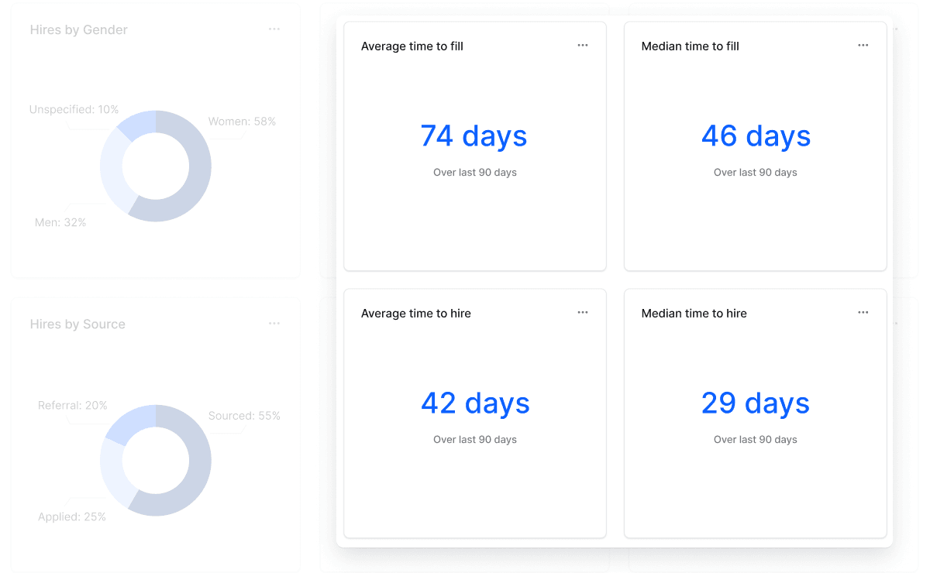Click the Unspecified: 10% label
Image resolution: width=930 pixels, height=573 pixels.
point(74,109)
